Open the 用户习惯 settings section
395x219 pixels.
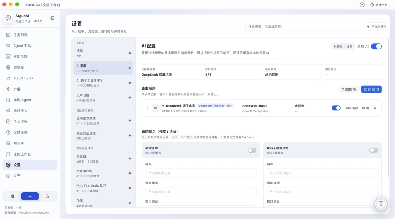tap(103, 98)
